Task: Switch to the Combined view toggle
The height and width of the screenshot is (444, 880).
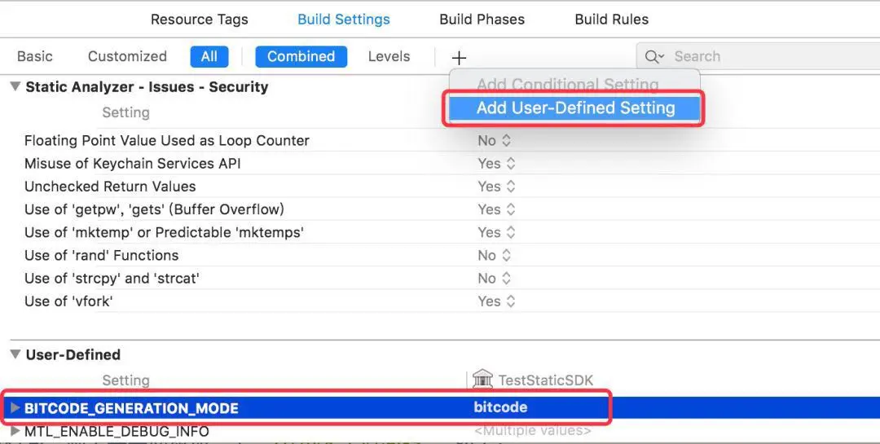Action: coord(301,56)
